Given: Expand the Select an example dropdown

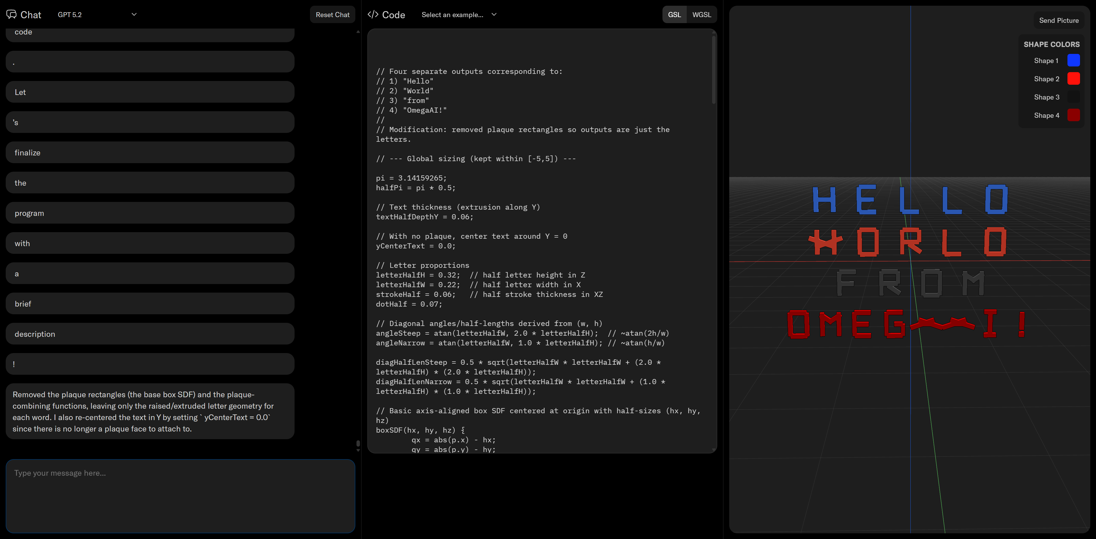Looking at the screenshot, I should point(459,15).
